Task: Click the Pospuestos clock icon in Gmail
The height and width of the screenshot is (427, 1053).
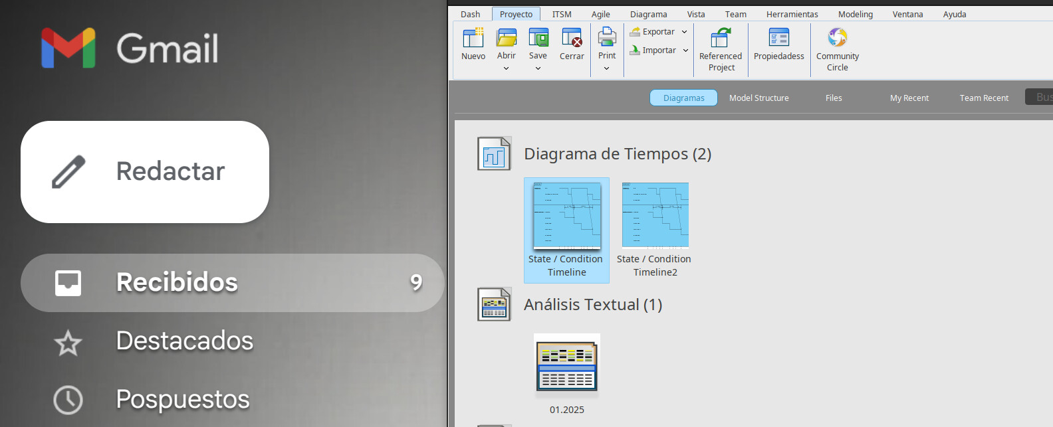Action: pyautogui.click(x=68, y=400)
